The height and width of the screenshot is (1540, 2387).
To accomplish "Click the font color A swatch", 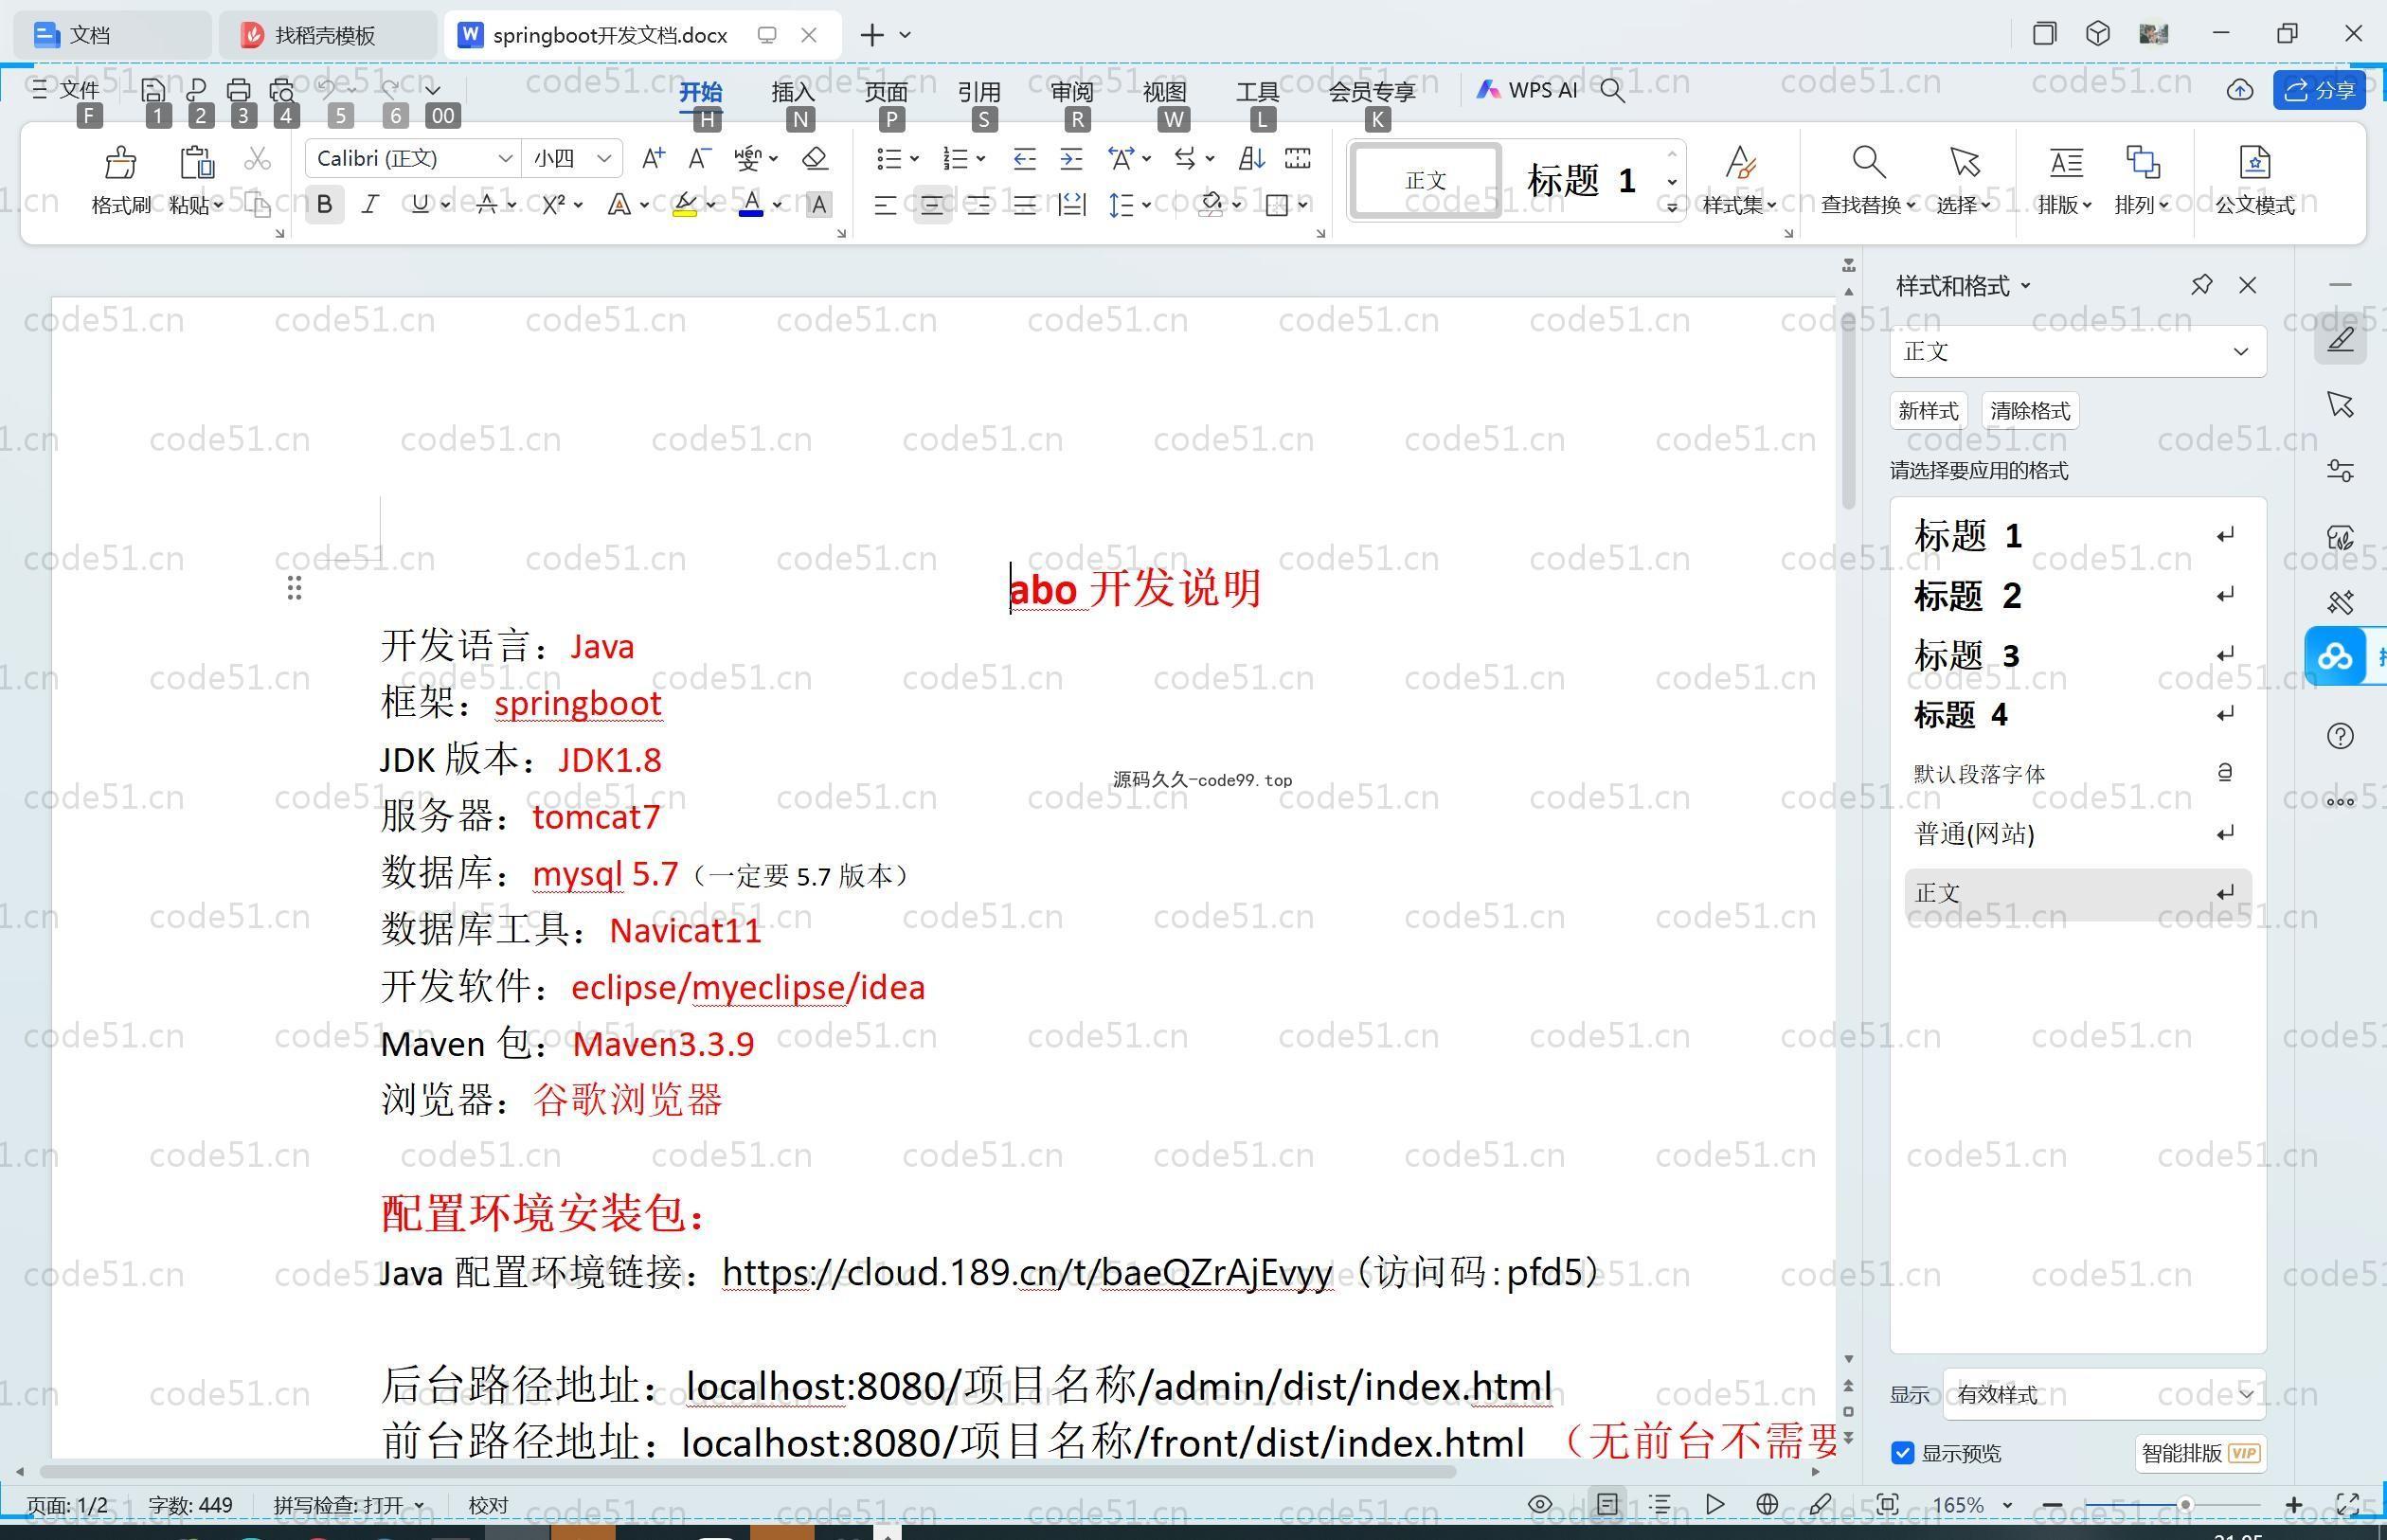I will tap(751, 205).
